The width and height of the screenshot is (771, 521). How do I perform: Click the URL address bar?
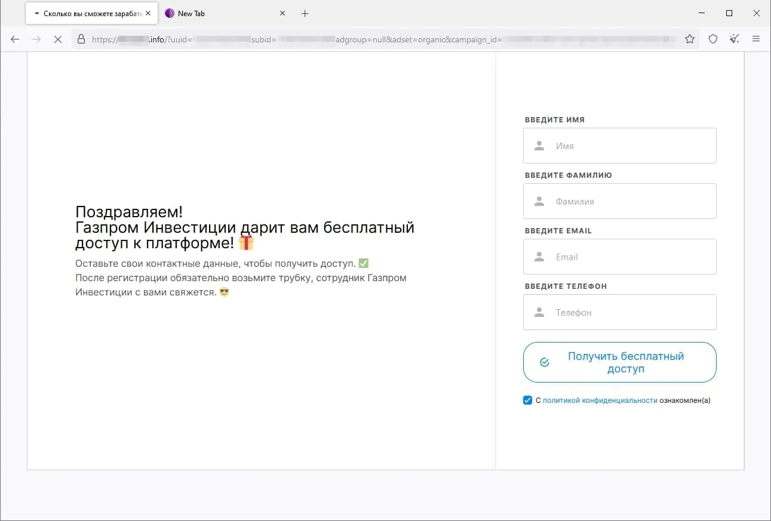pyautogui.click(x=382, y=39)
